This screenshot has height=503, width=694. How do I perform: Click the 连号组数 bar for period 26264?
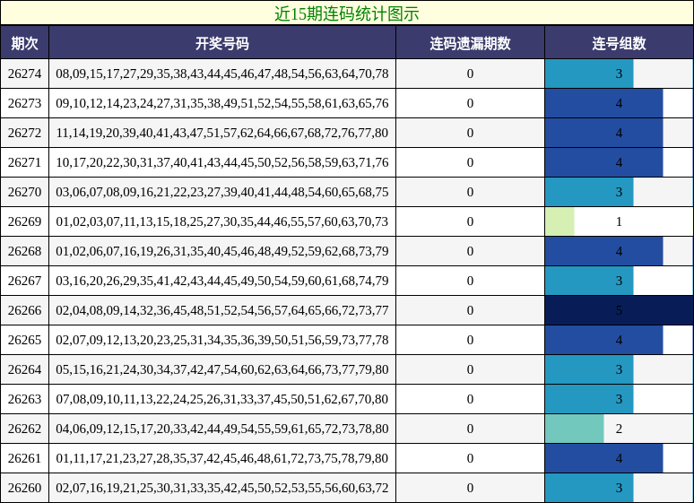click(x=589, y=369)
